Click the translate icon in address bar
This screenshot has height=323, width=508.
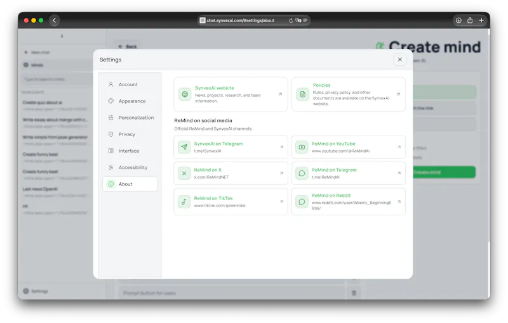[x=298, y=20]
